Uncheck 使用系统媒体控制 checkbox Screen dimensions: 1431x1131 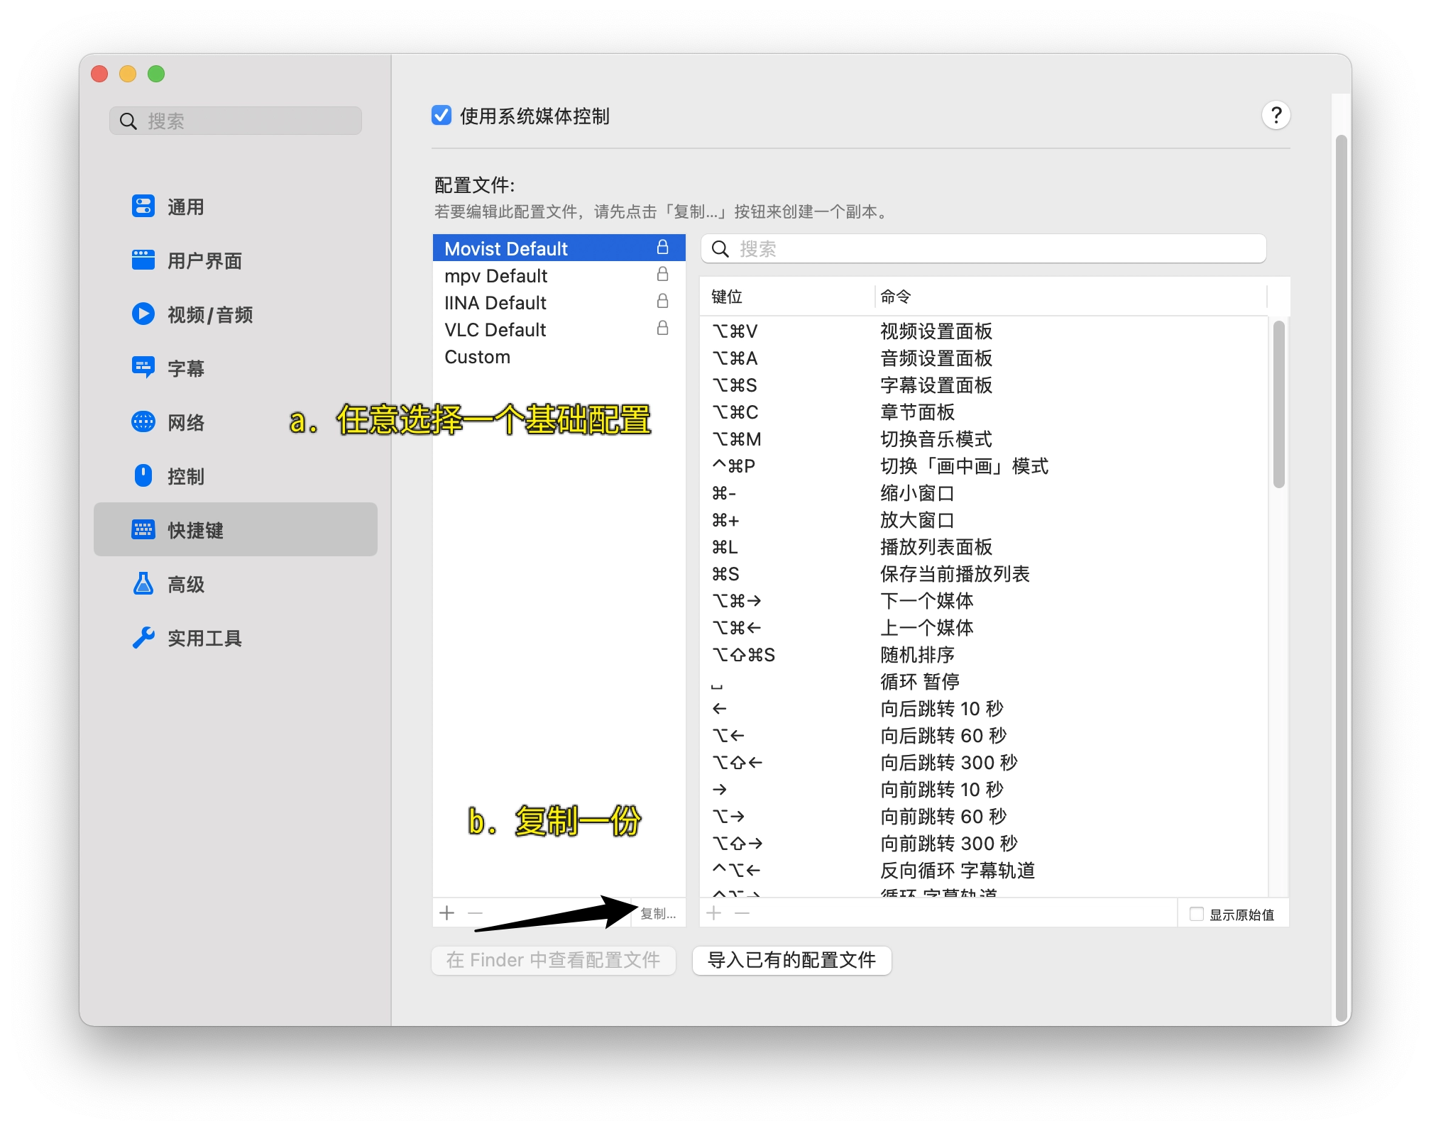[x=442, y=115]
